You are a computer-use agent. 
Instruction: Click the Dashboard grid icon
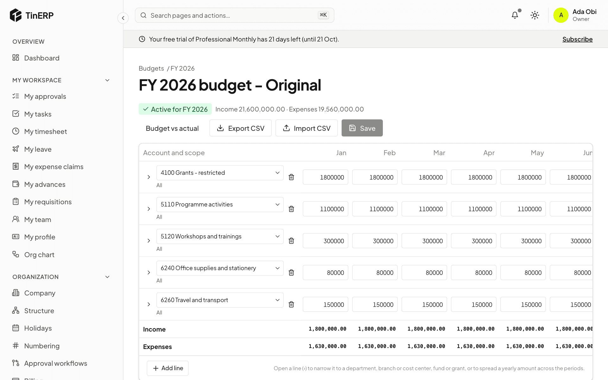pyautogui.click(x=16, y=58)
